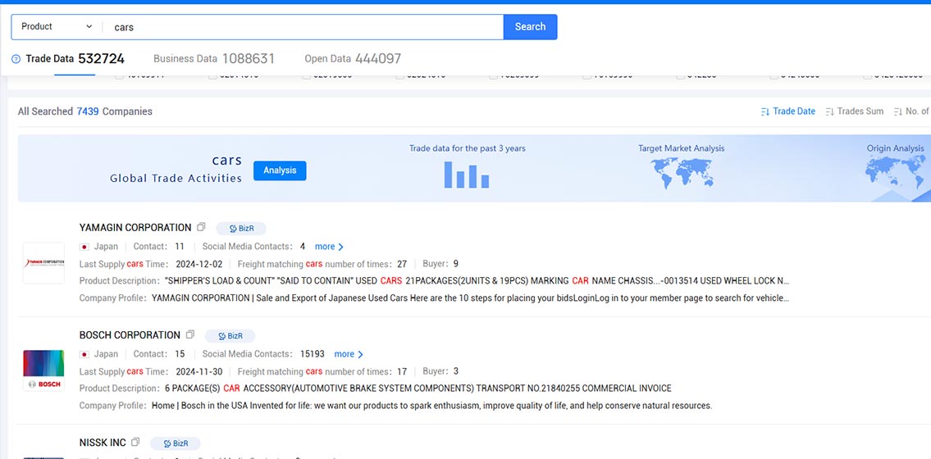Click the 2024-12-02 last supply date

click(x=199, y=264)
